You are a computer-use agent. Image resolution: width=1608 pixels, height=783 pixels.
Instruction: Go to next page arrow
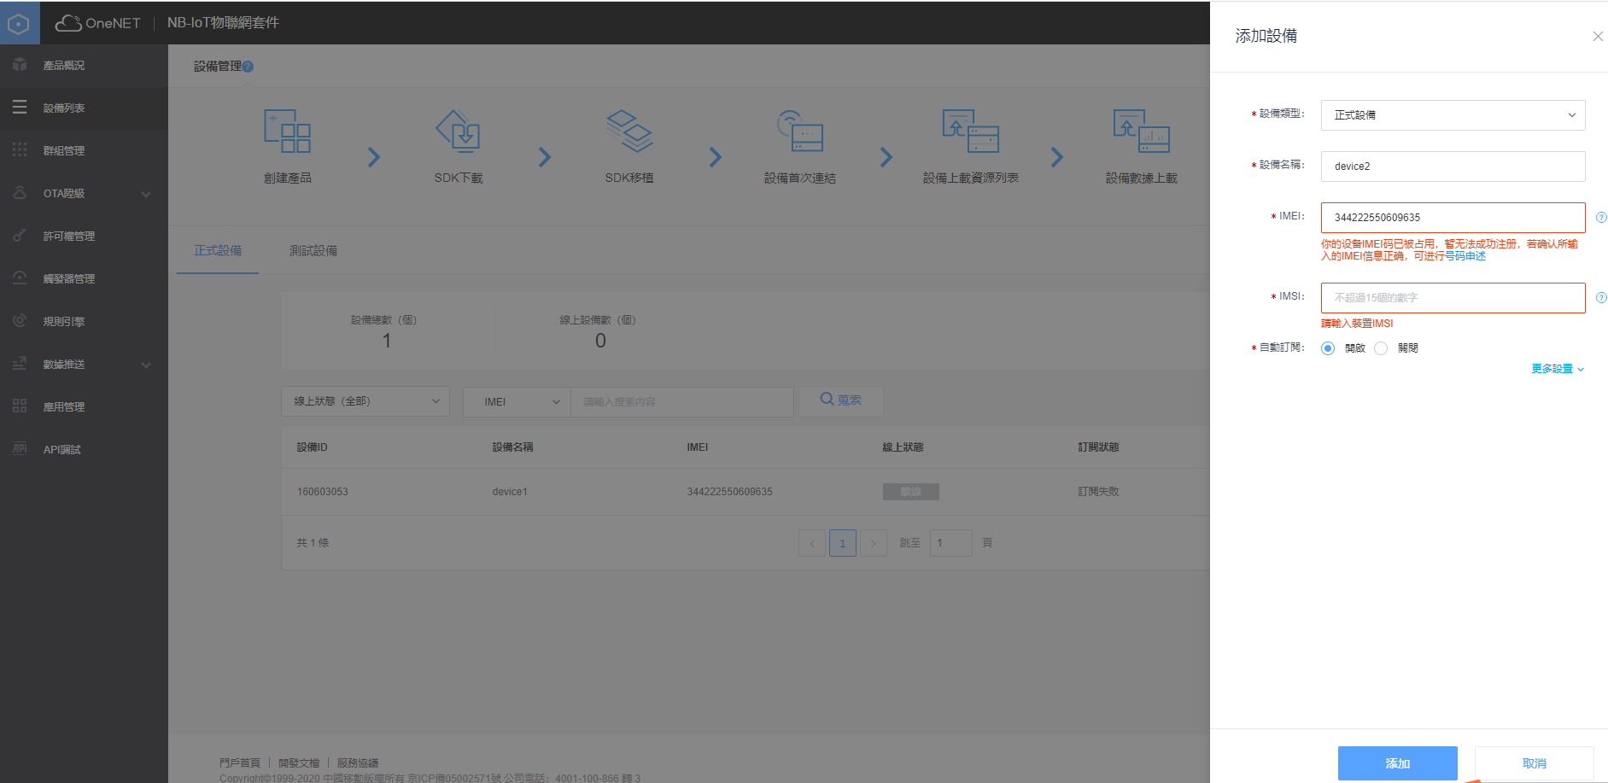click(x=874, y=543)
